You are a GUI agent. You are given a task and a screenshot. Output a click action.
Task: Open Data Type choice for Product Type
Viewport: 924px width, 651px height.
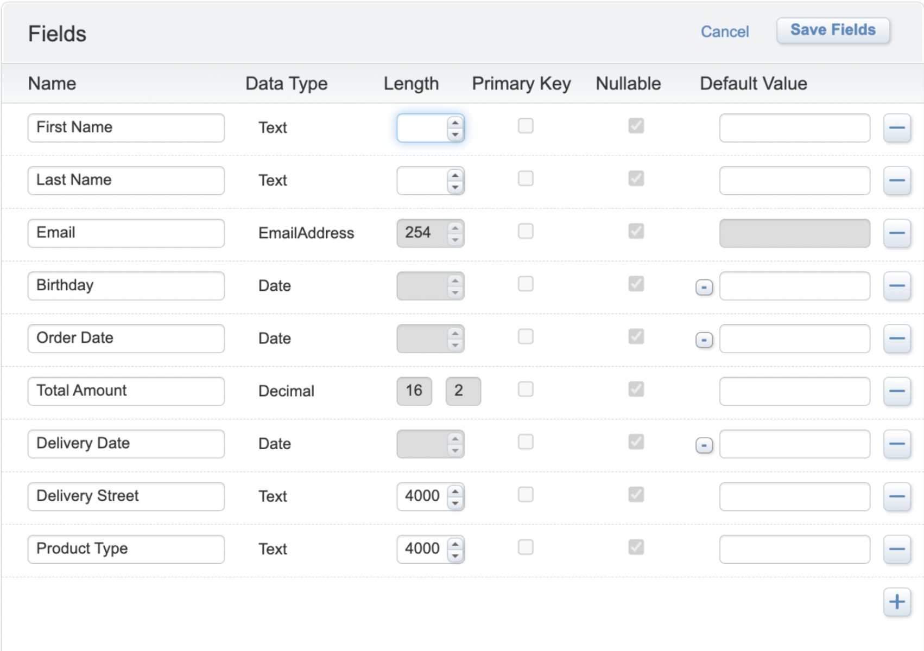pos(273,549)
